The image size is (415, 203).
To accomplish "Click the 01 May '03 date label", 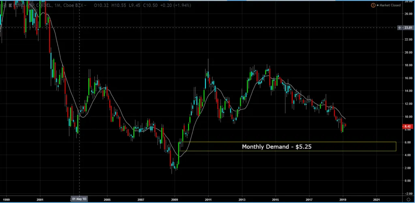I will [x=79, y=199].
